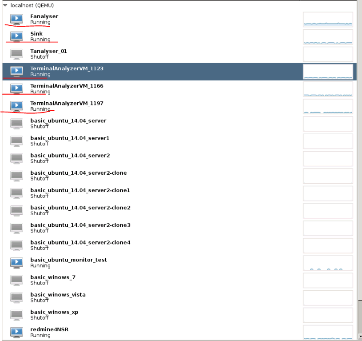Viewport: 362px width, 341px height.
Task: Select the basic_ubuntu_14.04_server name text
Action: [x=68, y=121]
